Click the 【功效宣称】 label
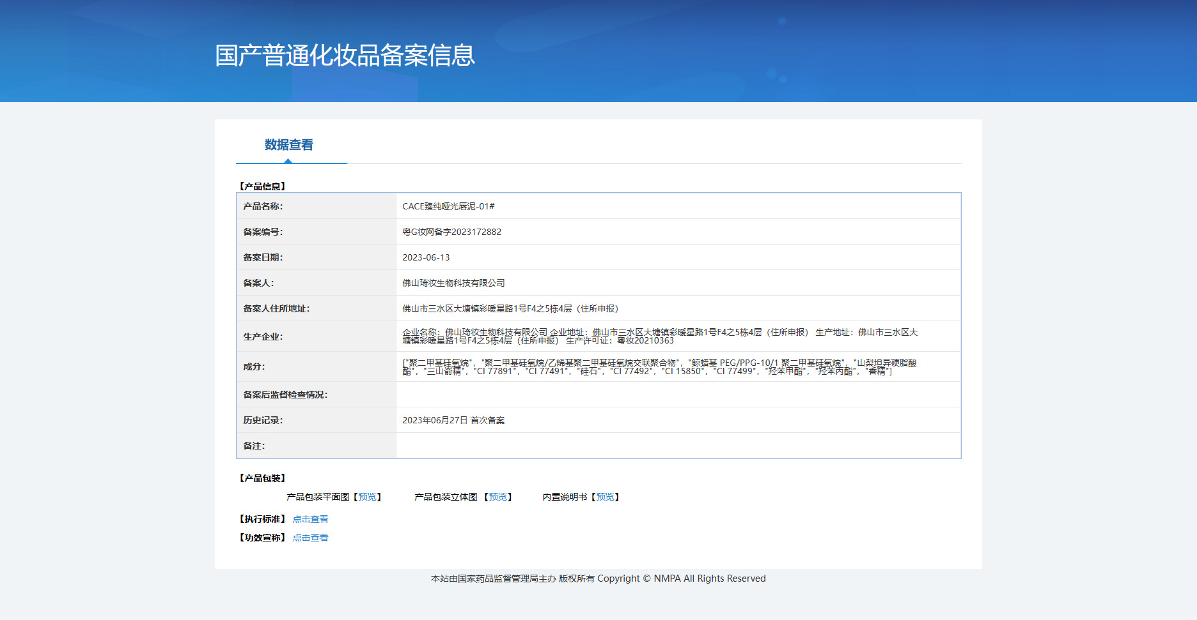1197x620 pixels. pyautogui.click(x=262, y=538)
